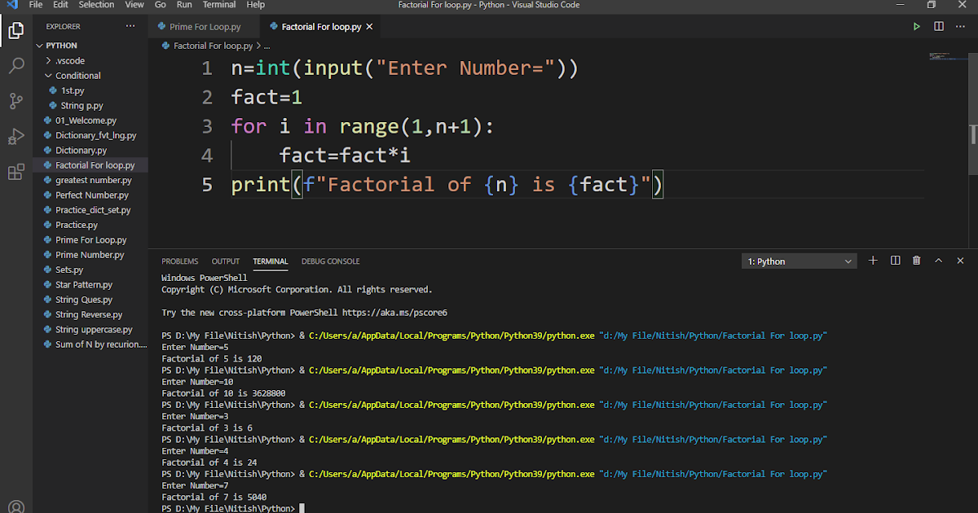Open Prime For Loop.py in explorer
This screenshot has height=513, width=978.
[90, 239]
